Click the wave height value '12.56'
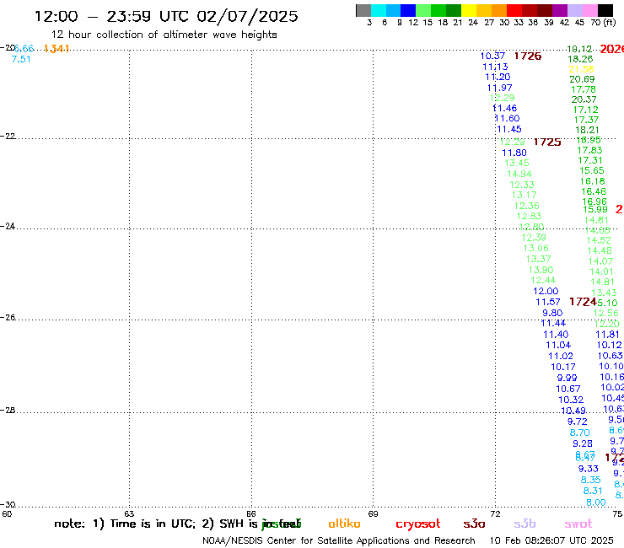The image size is (624, 548). point(606,313)
